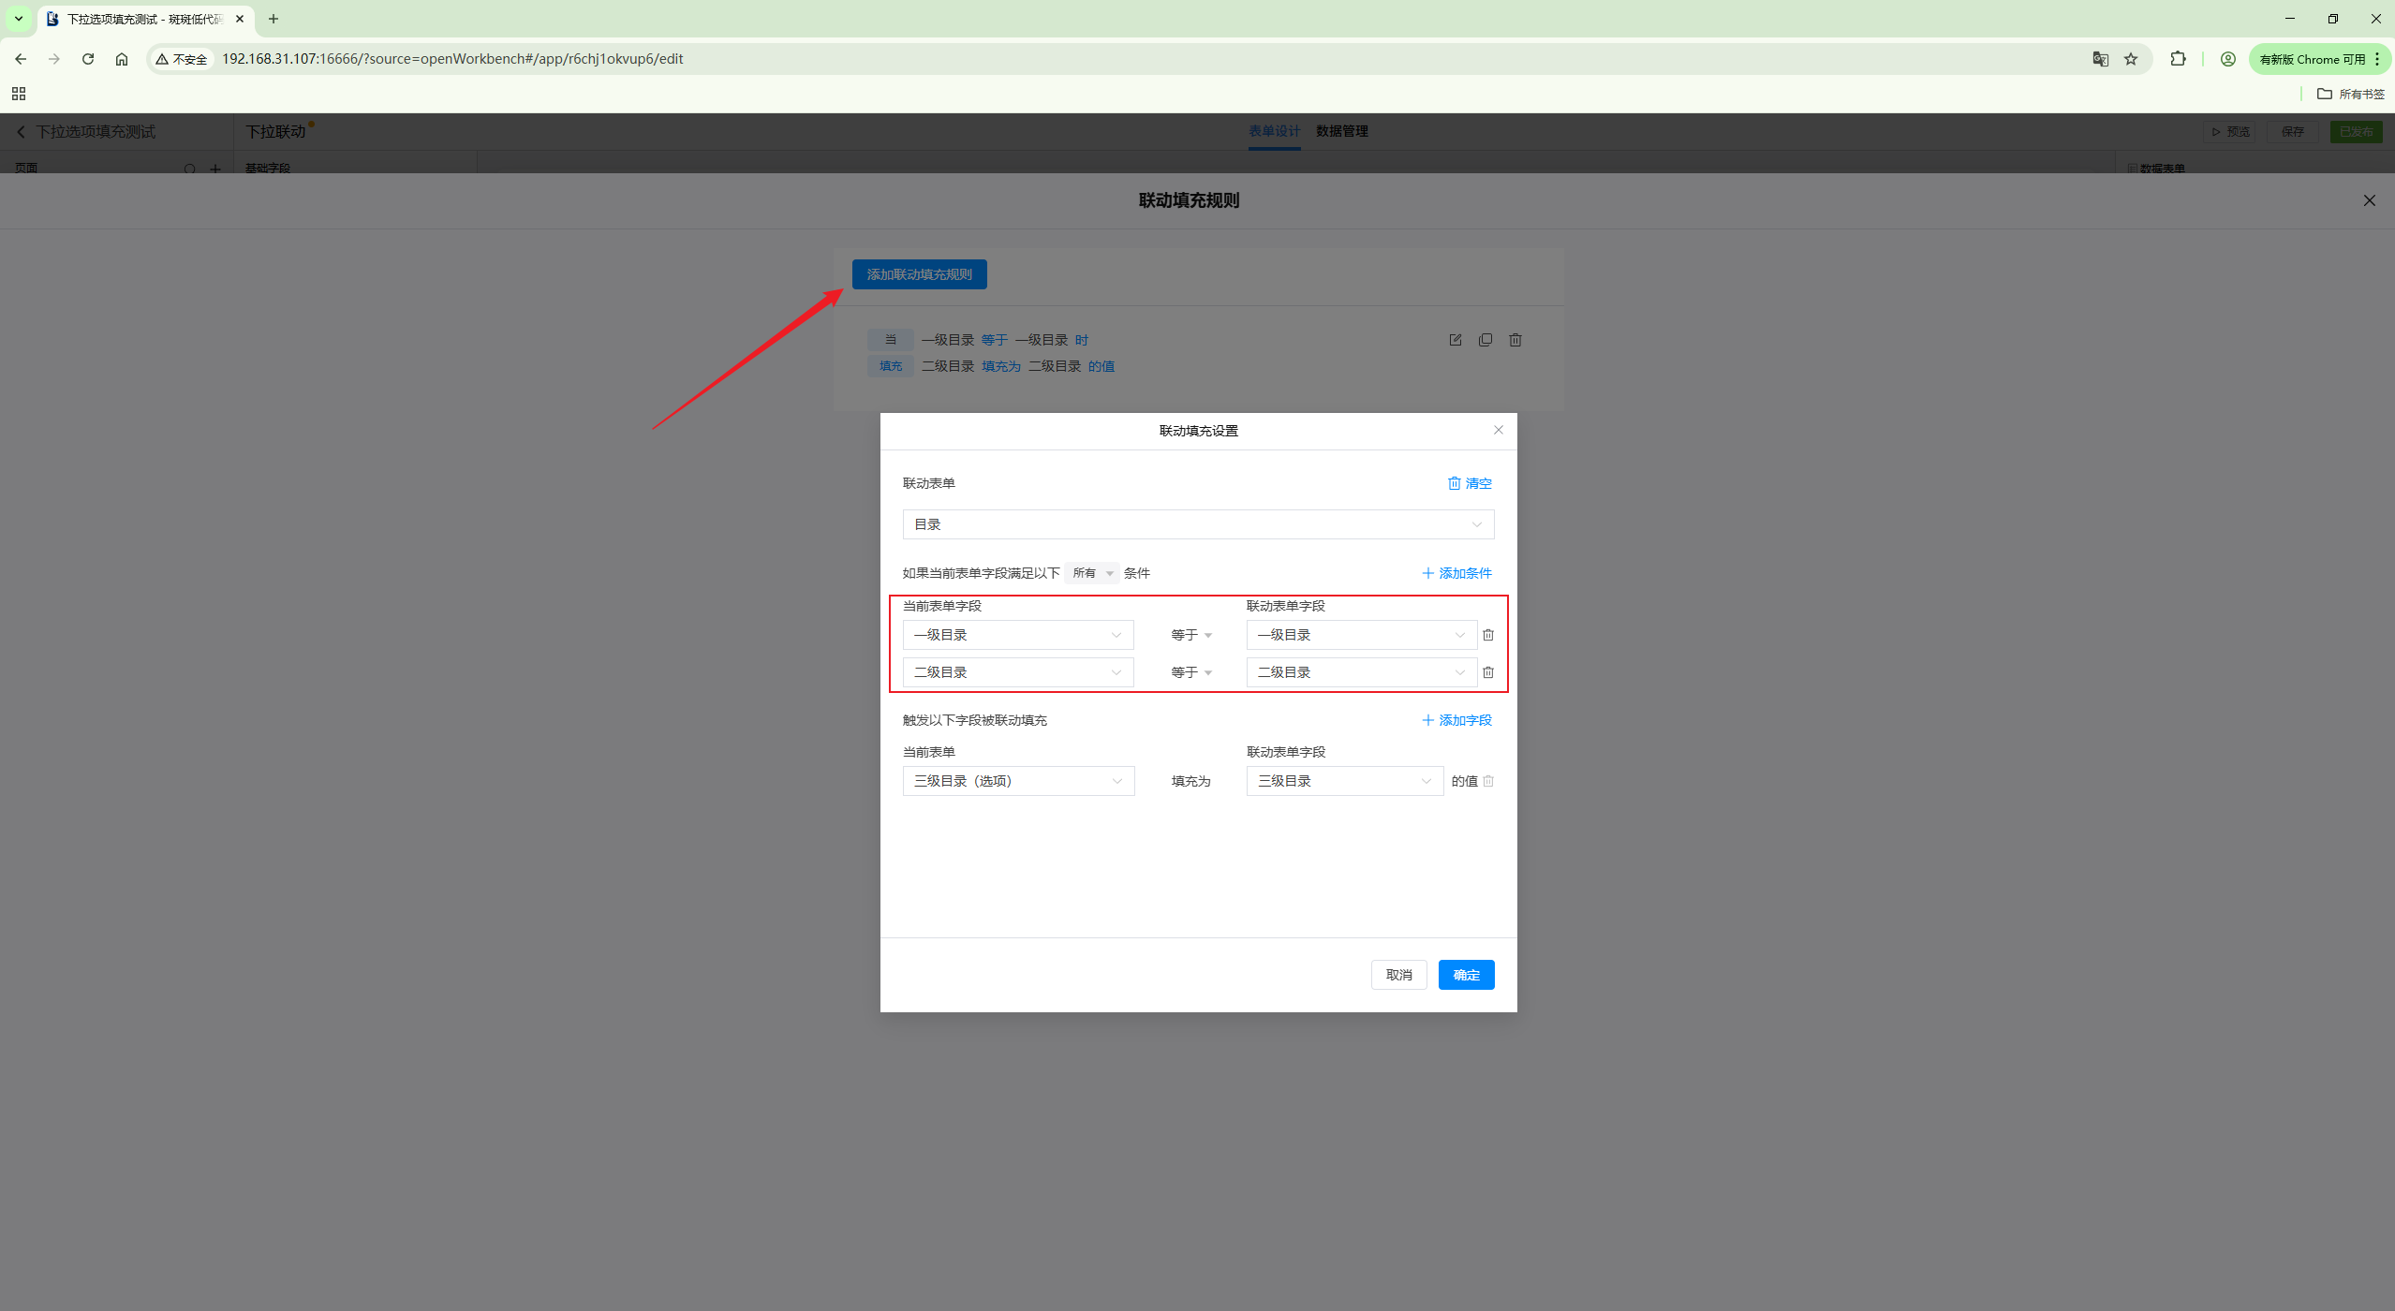
Task: Delete the 一级目录 condition row
Action: pyautogui.click(x=1487, y=635)
